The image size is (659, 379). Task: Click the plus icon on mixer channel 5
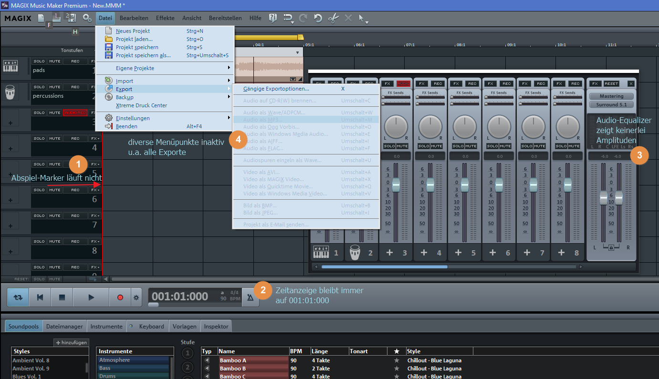click(x=458, y=253)
